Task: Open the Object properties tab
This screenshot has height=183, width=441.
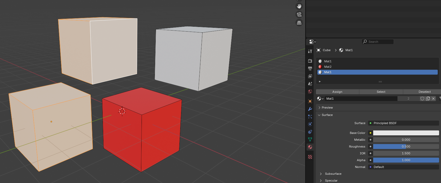Action: (310, 101)
